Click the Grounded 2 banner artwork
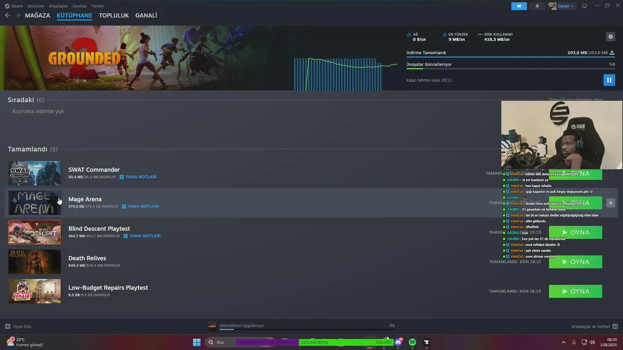The width and height of the screenshot is (623, 350). coord(146,58)
